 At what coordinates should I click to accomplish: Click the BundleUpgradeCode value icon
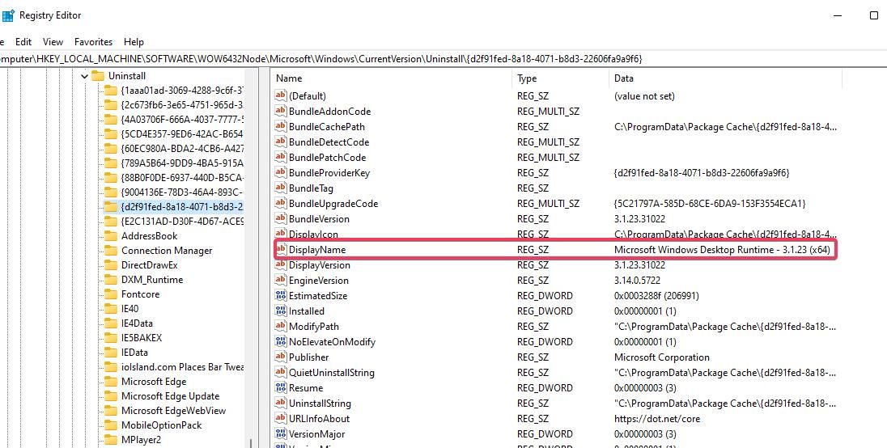point(281,204)
